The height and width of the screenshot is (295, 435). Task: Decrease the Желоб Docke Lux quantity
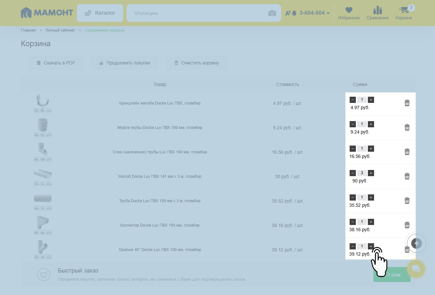pyautogui.click(x=353, y=173)
